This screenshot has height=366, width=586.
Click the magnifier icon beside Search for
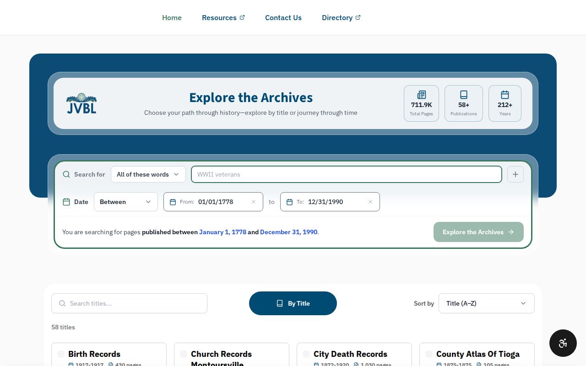[x=66, y=174]
